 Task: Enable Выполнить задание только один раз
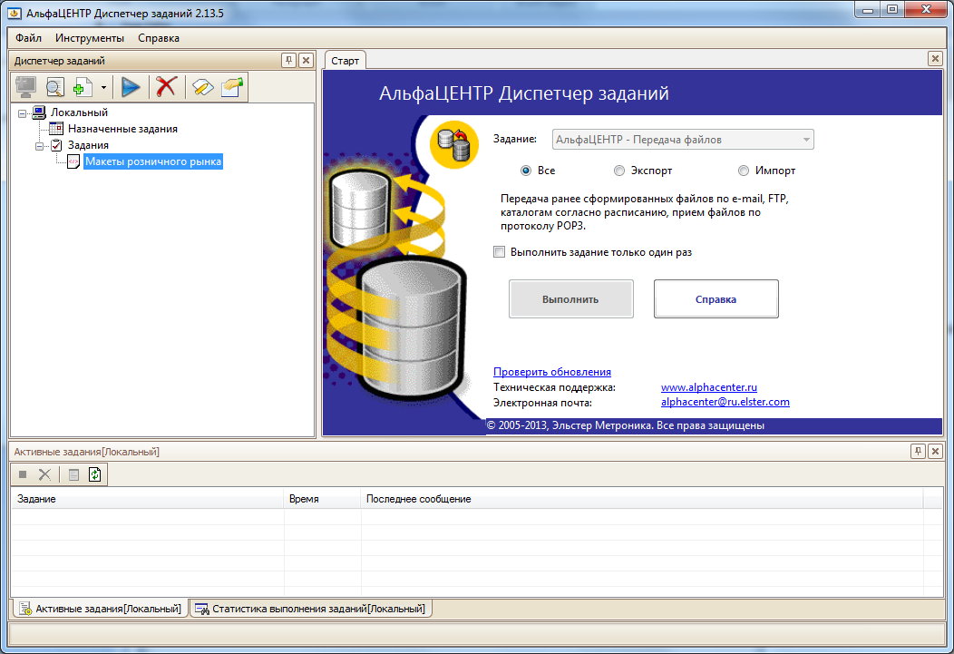point(499,252)
